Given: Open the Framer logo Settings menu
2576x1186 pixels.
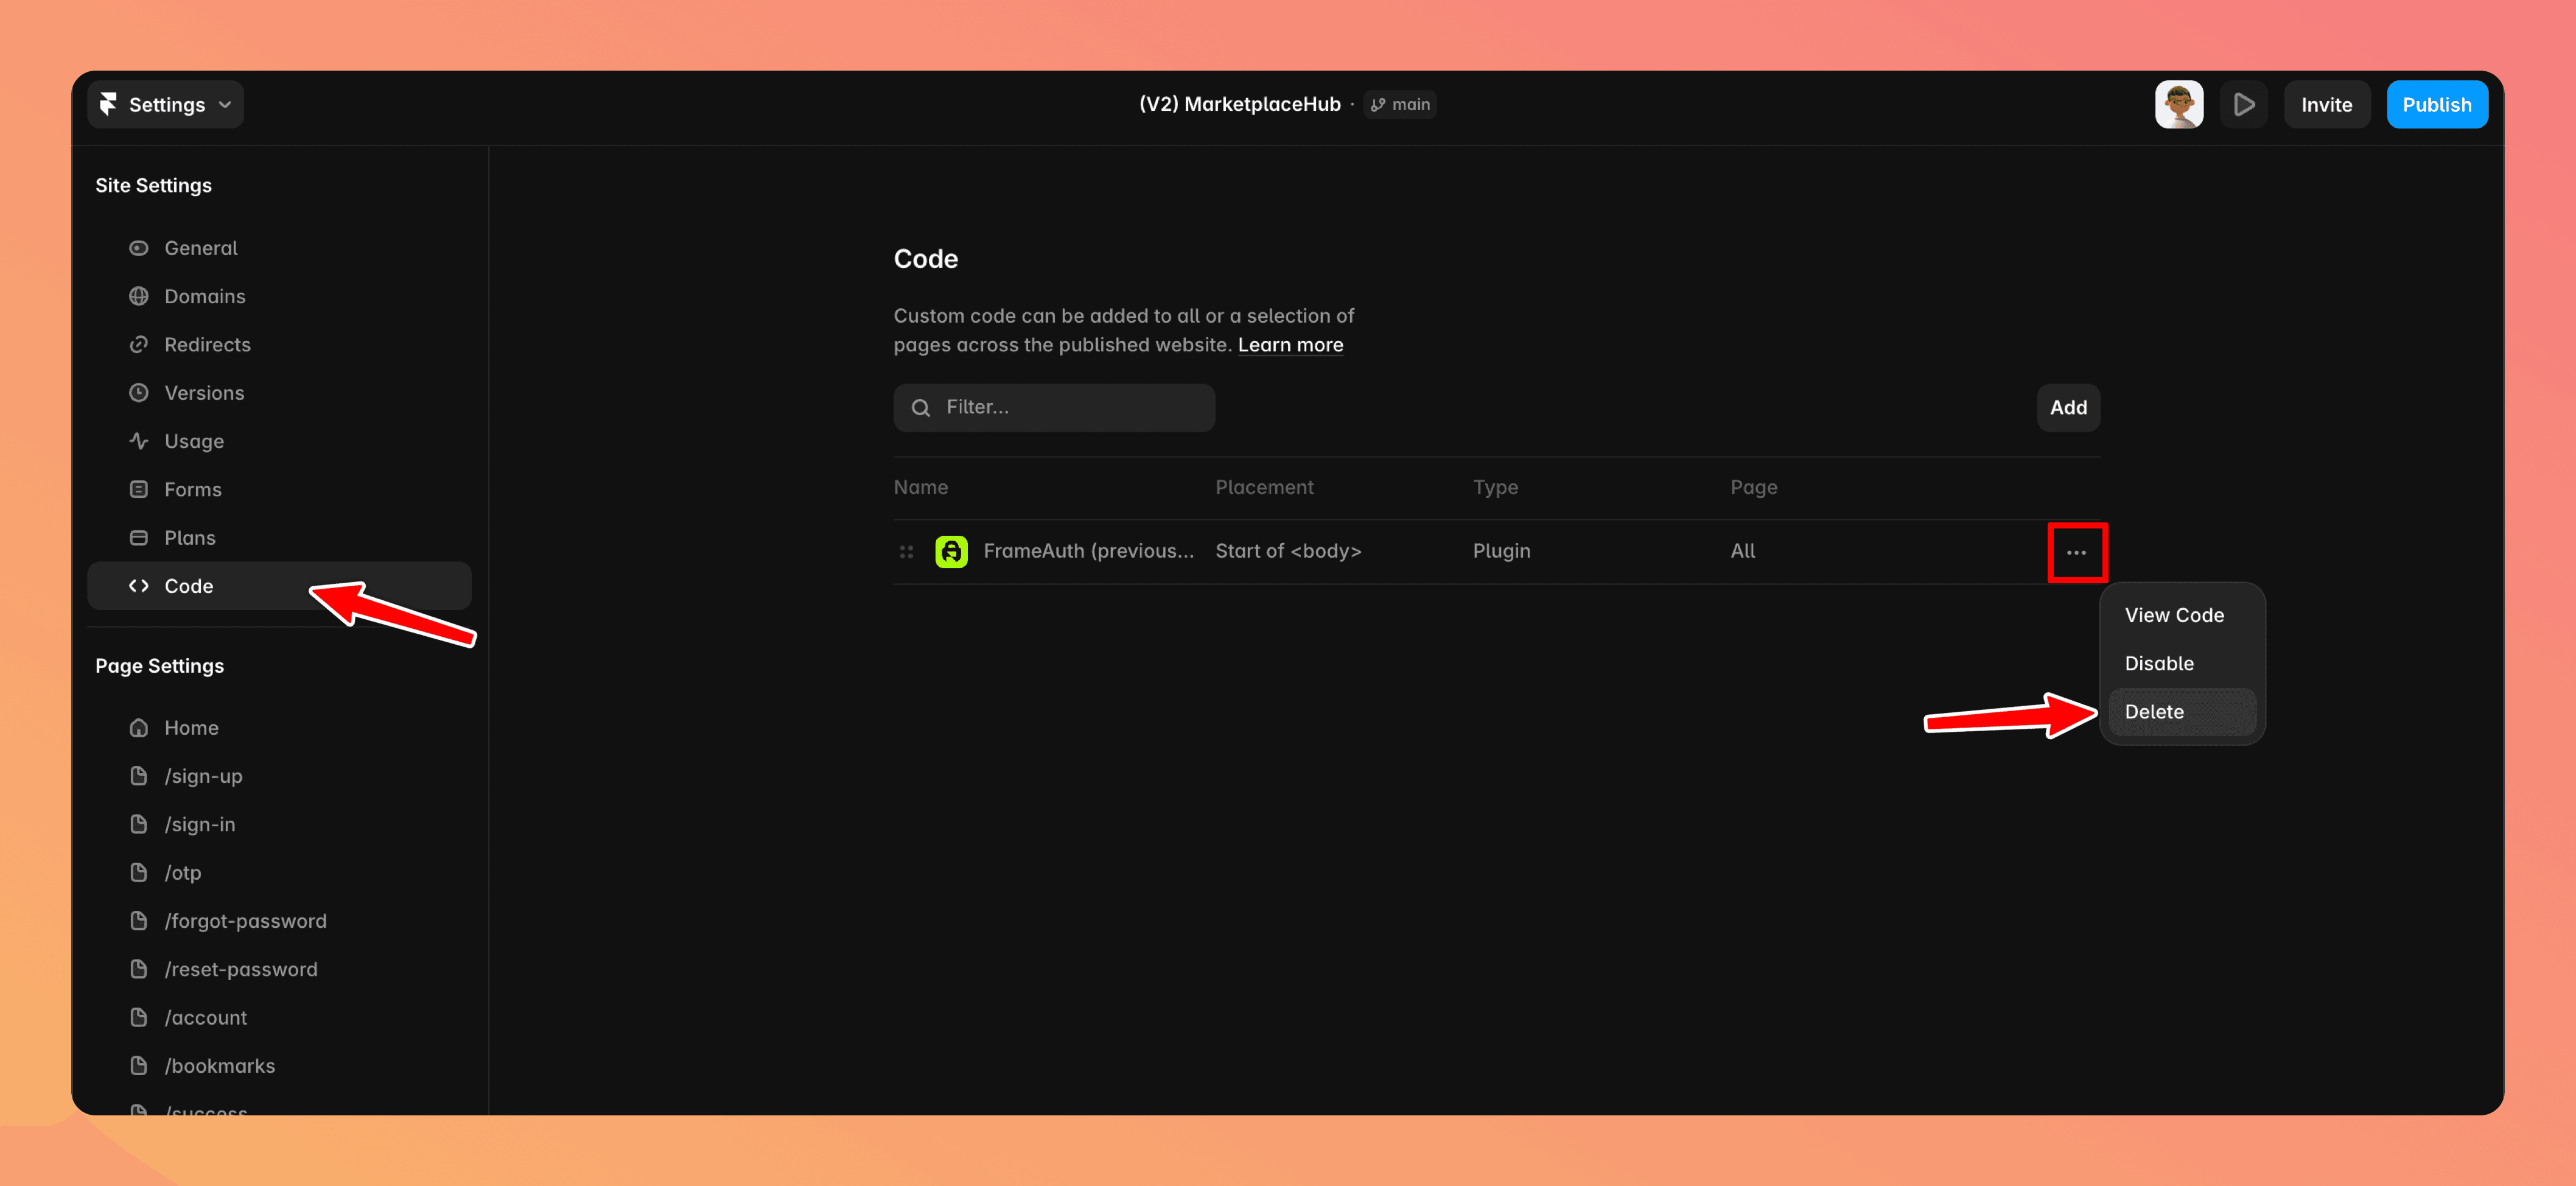Looking at the screenshot, I should tap(166, 105).
